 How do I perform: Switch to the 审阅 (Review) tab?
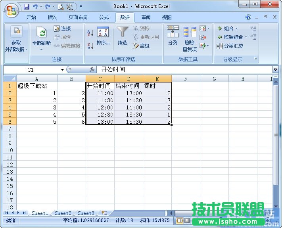[146, 17]
